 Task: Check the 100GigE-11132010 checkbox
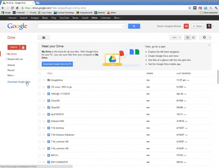(x=40, y=94)
